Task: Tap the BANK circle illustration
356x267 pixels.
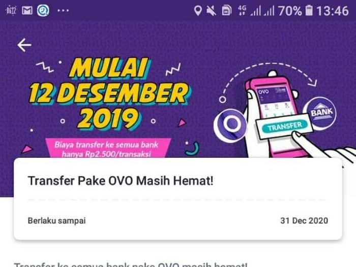Action: [x=320, y=112]
